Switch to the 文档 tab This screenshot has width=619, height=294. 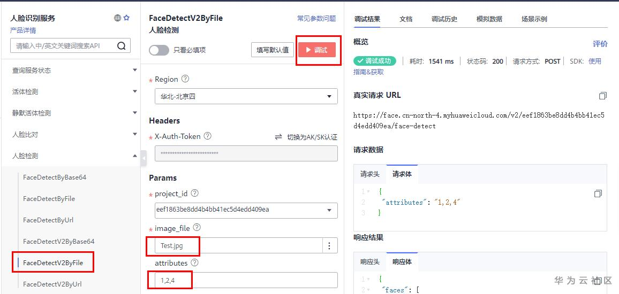coord(406,19)
